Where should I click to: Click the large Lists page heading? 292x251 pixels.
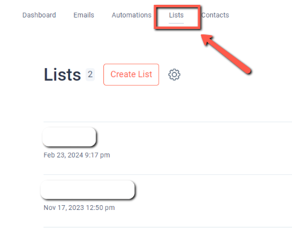[x=62, y=75]
